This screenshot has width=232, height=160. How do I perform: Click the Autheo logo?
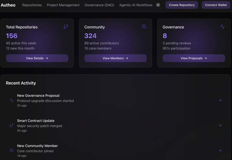[8, 5]
